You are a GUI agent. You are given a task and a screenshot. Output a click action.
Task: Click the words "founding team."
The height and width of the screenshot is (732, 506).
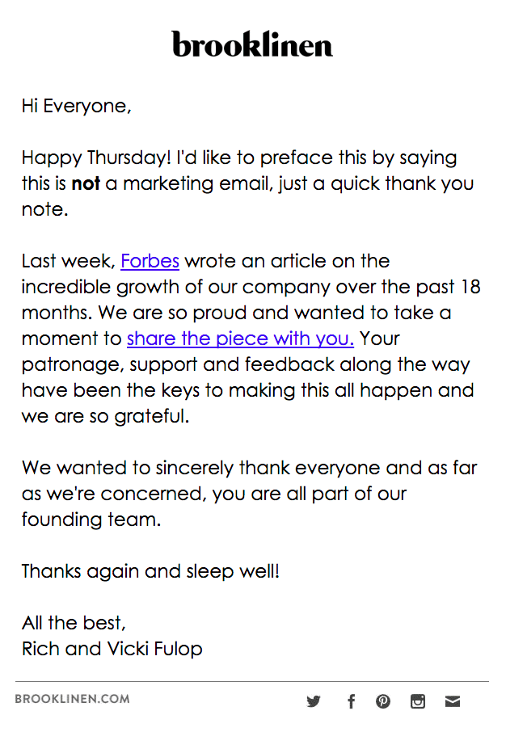pyautogui.click(x=91, y=520)
